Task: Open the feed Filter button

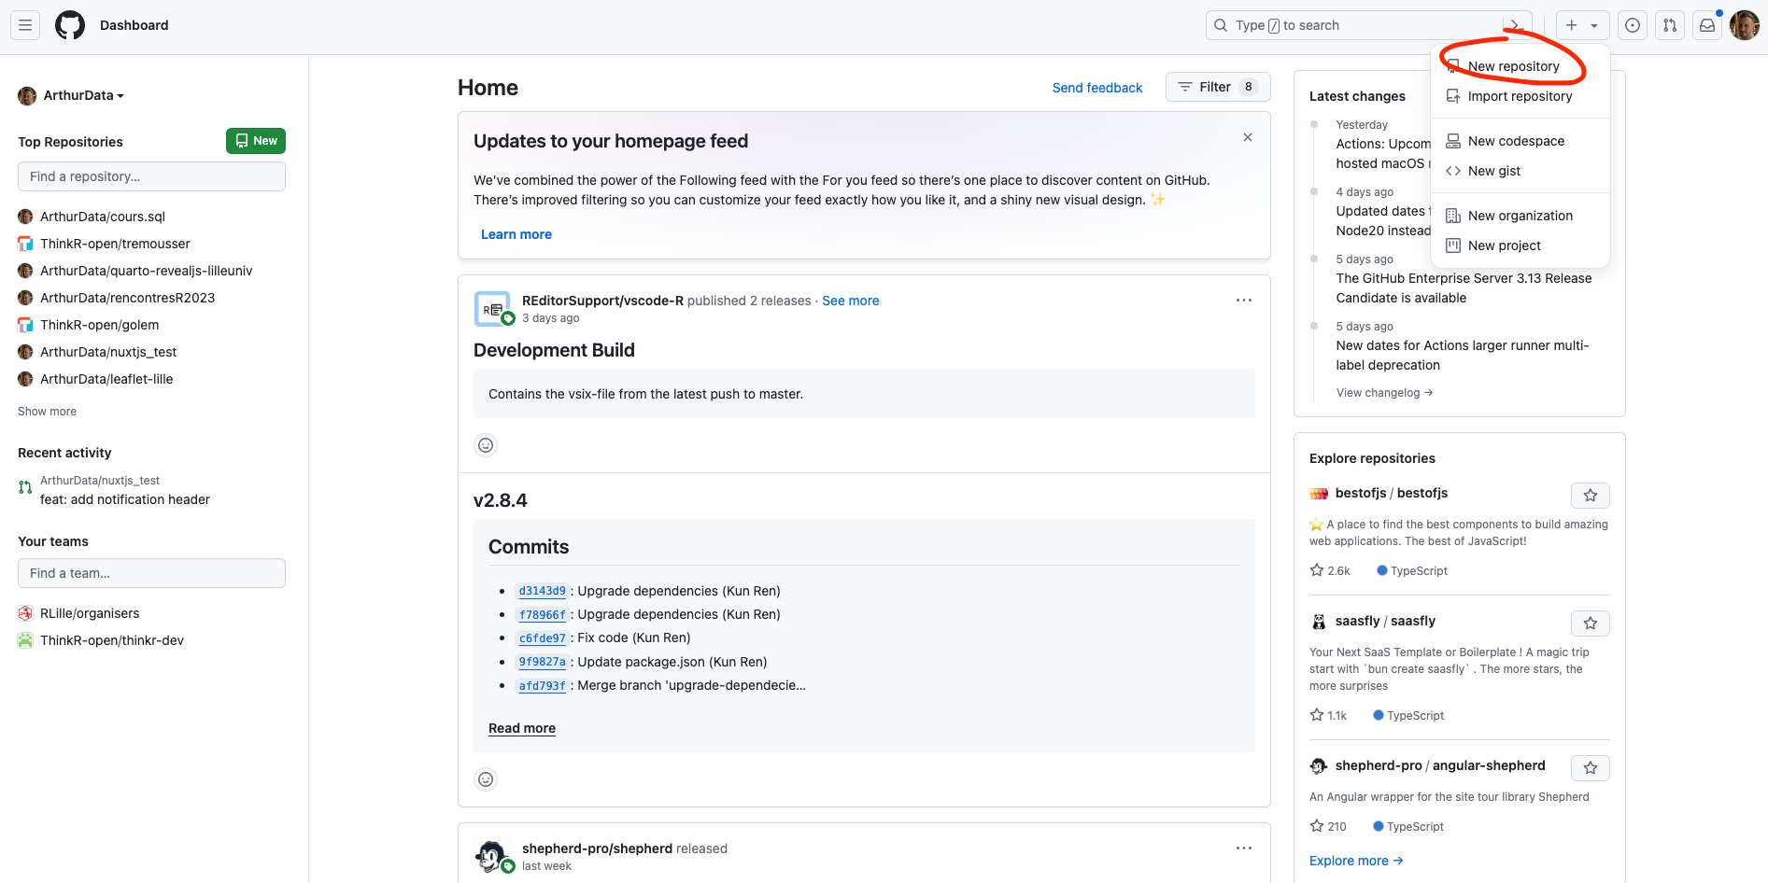Action: coord(1218,87)
